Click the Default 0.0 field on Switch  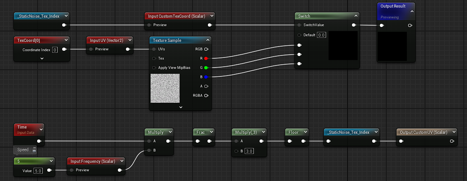click(x=321, y=35)
